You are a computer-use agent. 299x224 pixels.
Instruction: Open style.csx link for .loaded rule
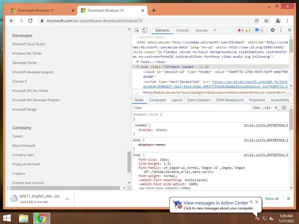point(266,125)
